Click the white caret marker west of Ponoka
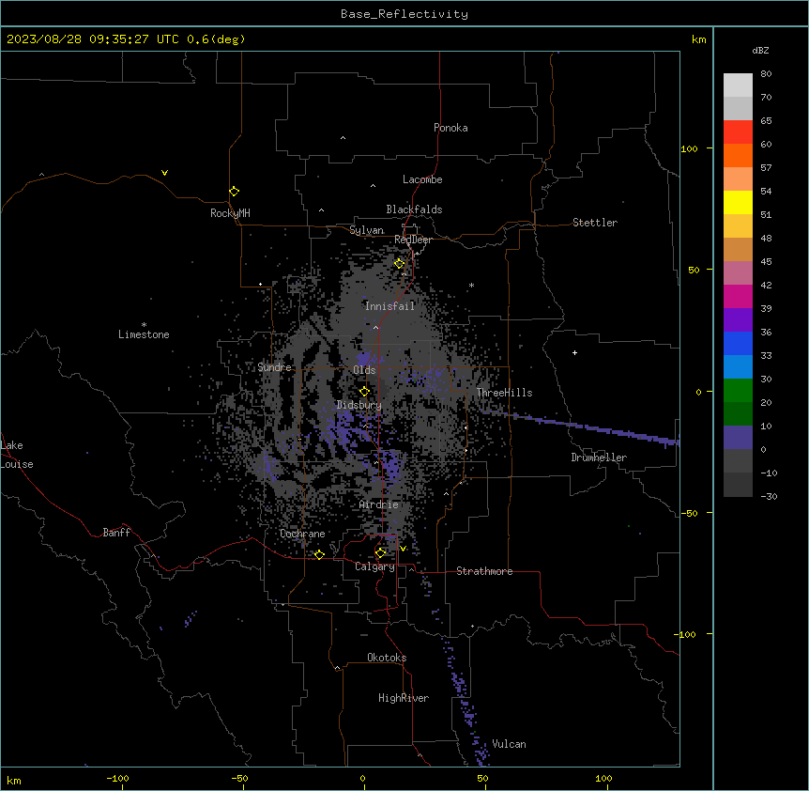 coord(343,138)
